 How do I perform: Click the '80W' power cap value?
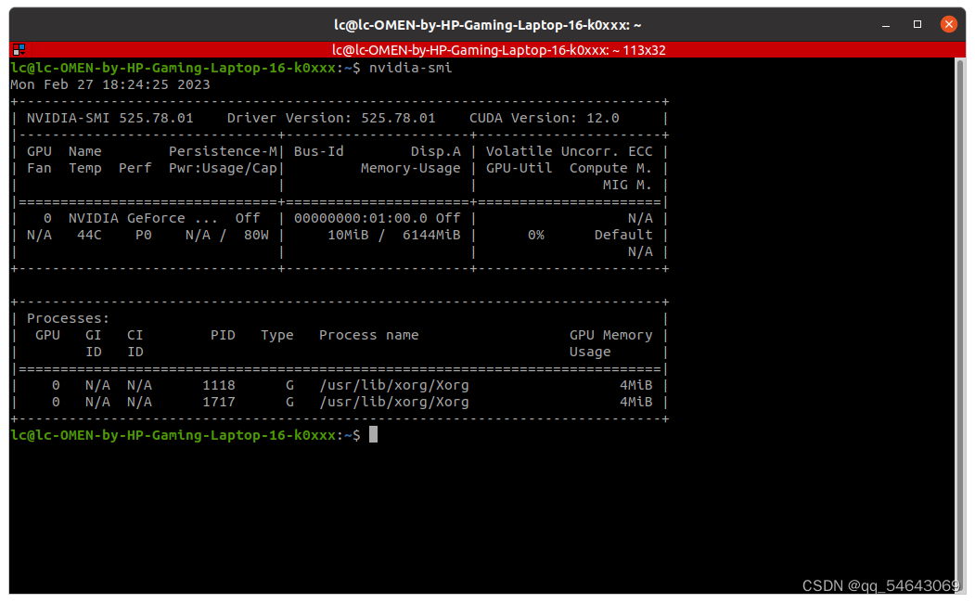[256, 235]
